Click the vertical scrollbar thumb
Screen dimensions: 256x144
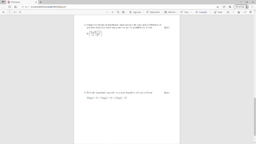(255, 117)
